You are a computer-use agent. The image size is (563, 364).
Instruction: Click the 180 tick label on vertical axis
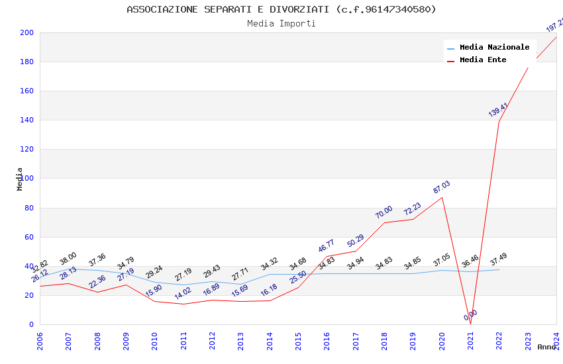27,62
